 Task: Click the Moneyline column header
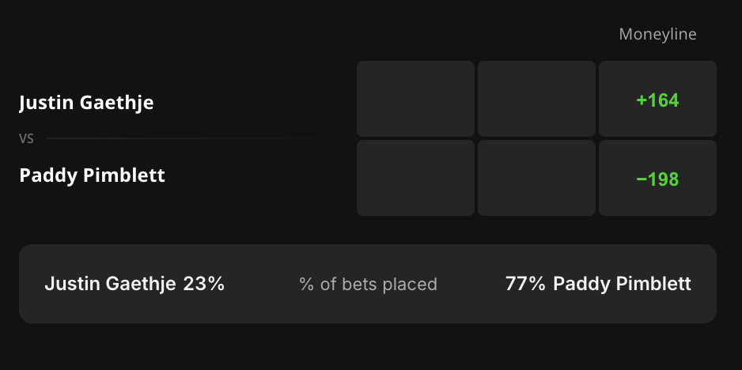pyautogui.click(x=657, y=34)
